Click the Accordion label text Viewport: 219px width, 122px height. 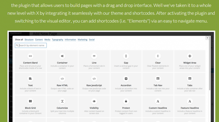[x=126, y=85]
